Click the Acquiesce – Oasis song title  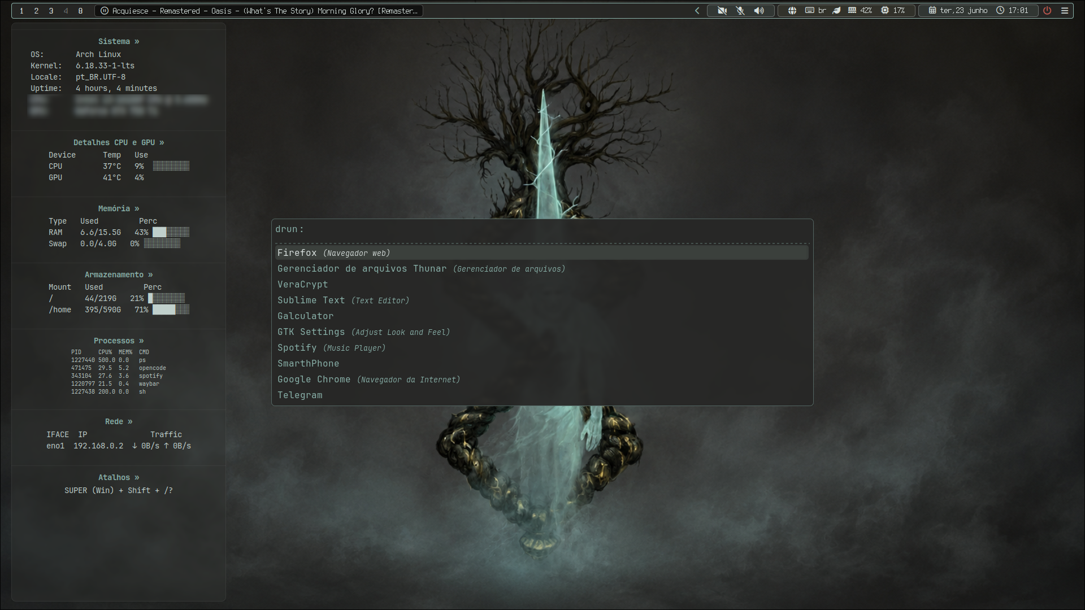tap(265, 11)
